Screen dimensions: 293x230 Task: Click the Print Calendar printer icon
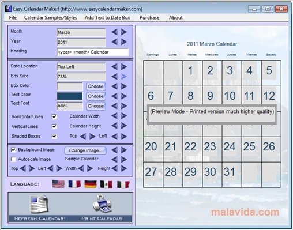click(x=102, y=203)
